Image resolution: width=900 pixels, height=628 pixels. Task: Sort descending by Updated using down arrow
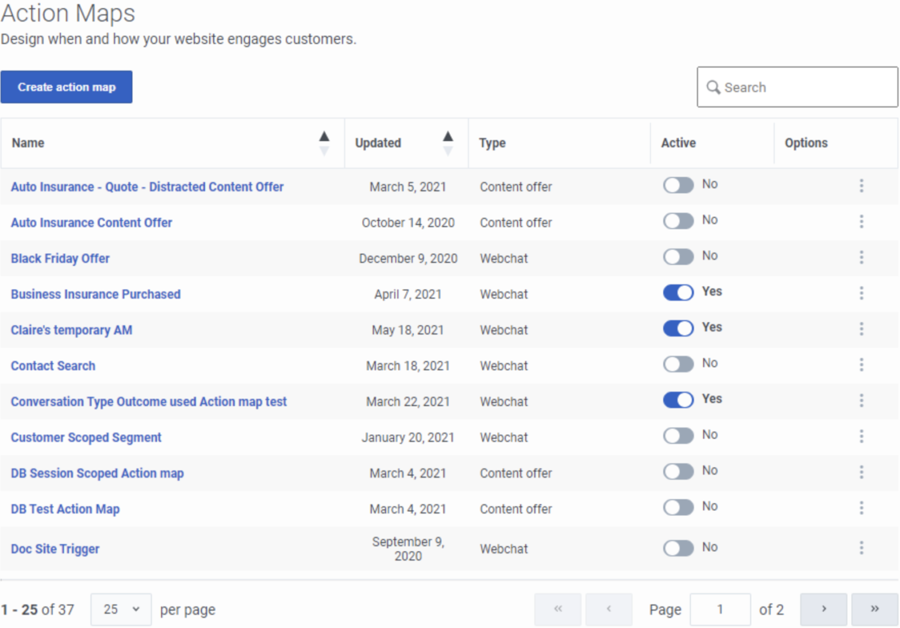click(x=448, y=151)
